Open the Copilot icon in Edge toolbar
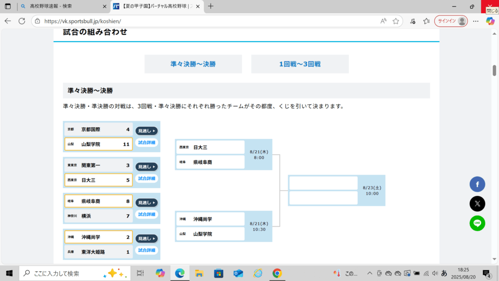The height and width of the screenshot is (281, 499). (490, 21)
